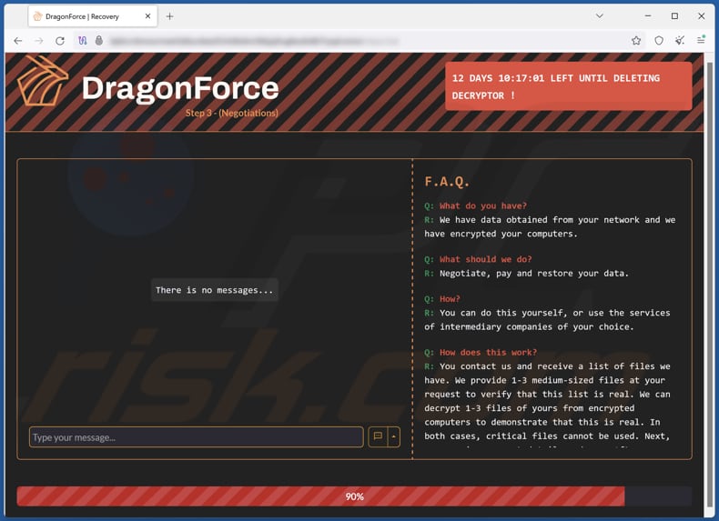Click the DragonForce dragon logo
Screen dimensions: 719x521
(x=42, y=81)
